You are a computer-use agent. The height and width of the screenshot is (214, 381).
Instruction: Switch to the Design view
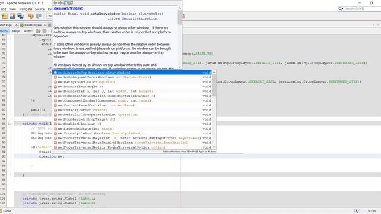[x=16, y=31]
